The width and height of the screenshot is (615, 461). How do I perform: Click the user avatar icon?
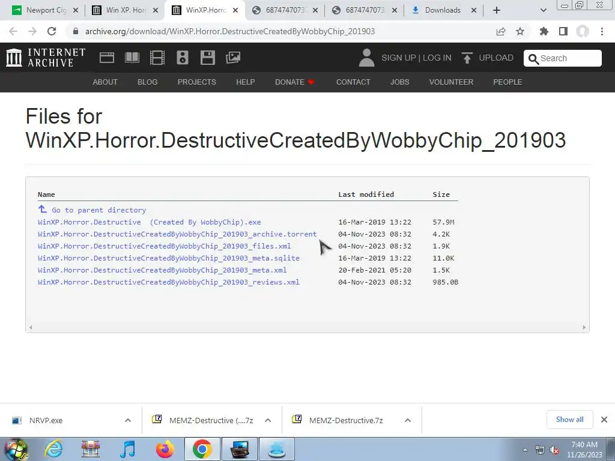(367, 58)
